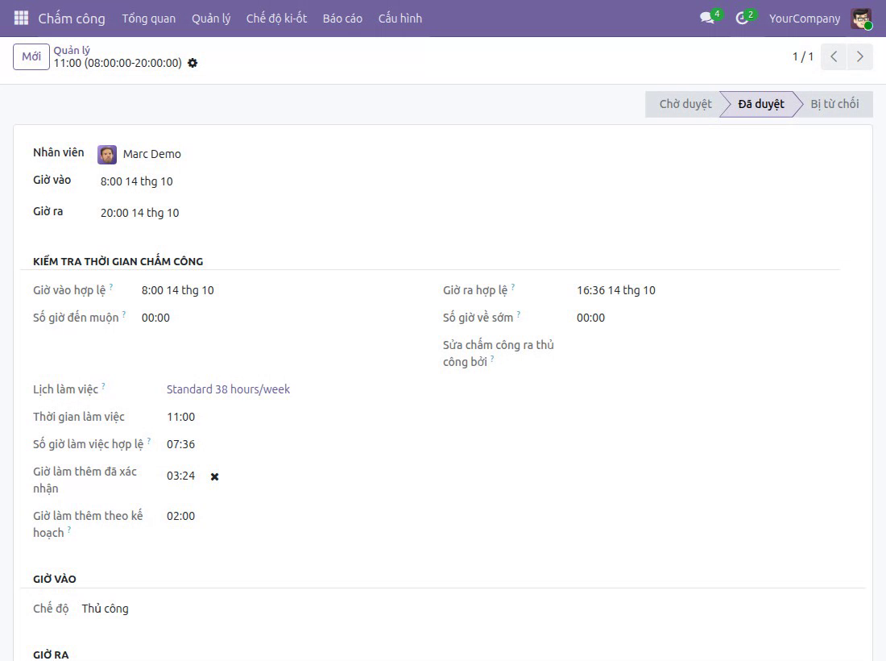Go to the previous record arrow

[x=834, y=56]
